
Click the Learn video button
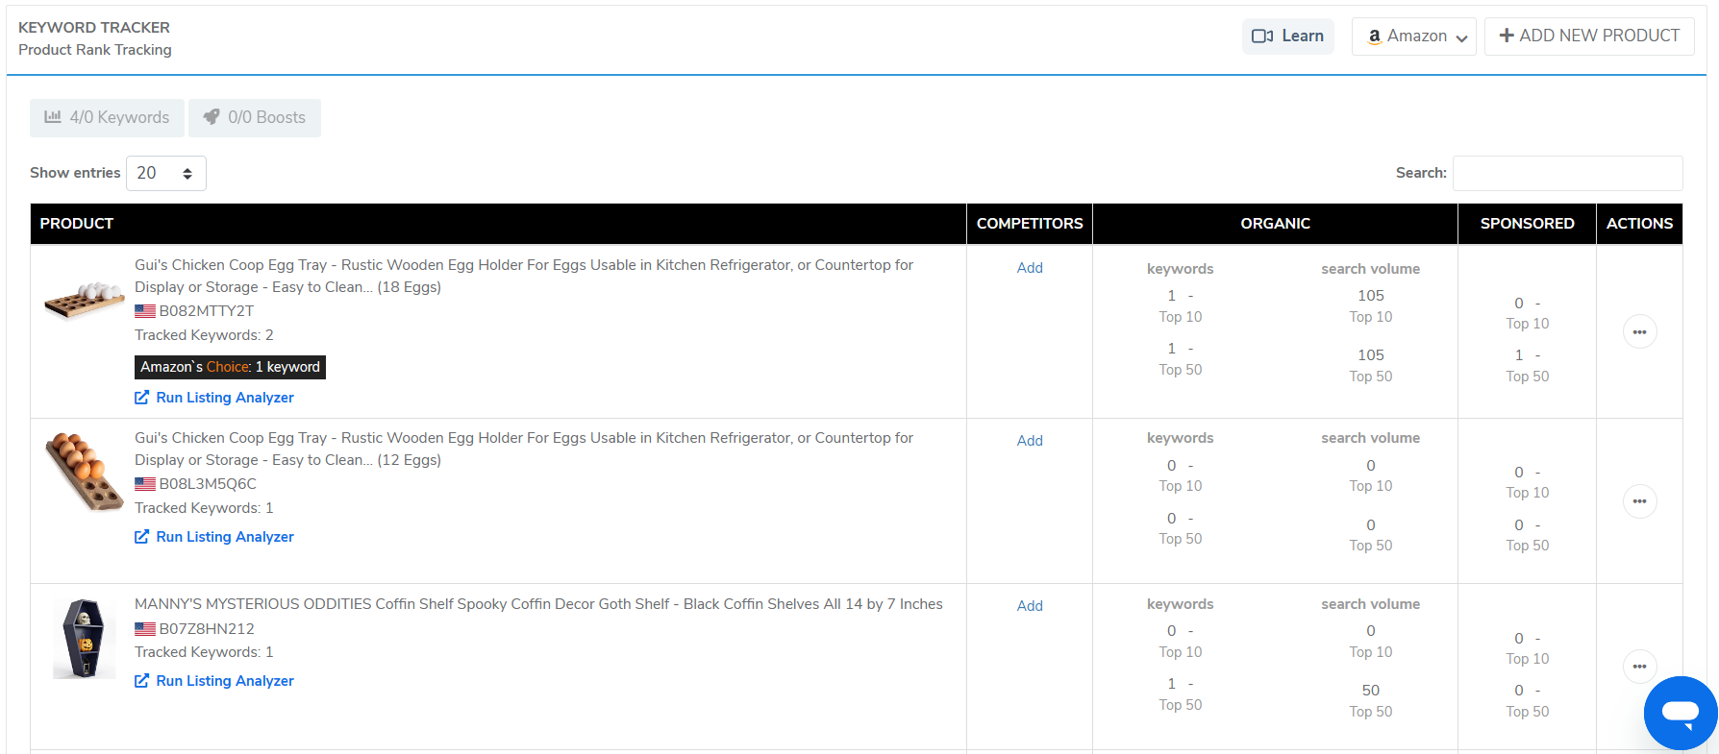point(1287,36)
